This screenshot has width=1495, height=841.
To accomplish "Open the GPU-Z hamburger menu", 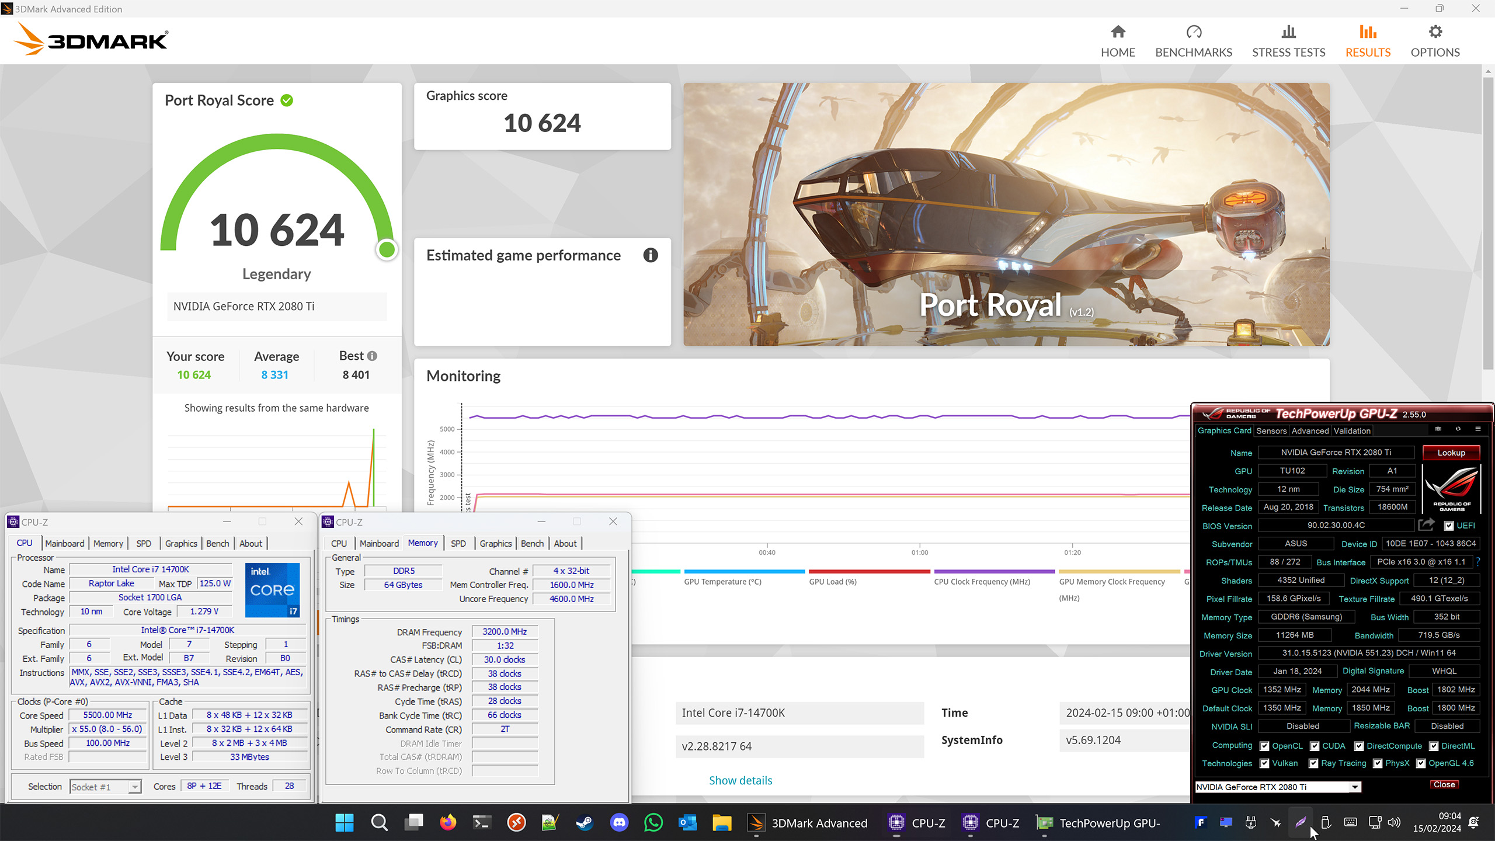I will click(1477, 429).
